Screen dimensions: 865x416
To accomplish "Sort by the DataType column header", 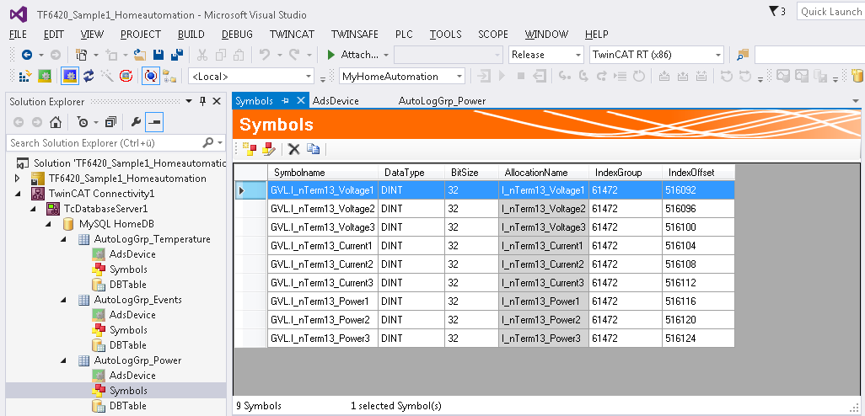I will click(x=411, y=173).
